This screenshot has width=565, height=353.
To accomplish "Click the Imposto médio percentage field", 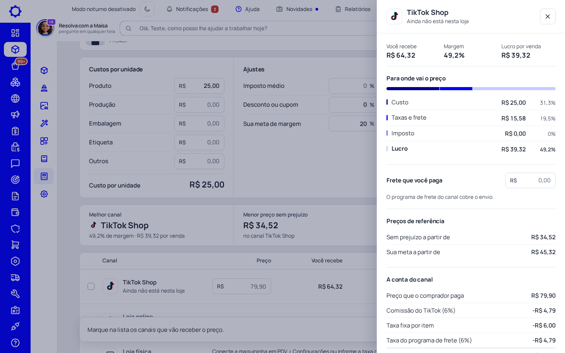I will (x=353, y=86).
